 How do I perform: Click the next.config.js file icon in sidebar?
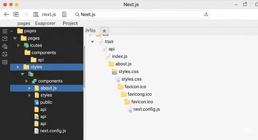(37, 131)
